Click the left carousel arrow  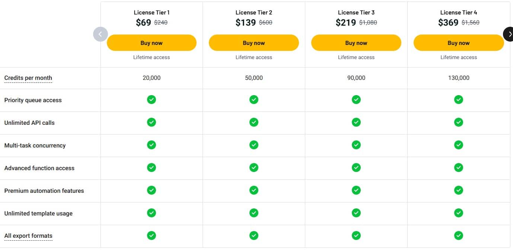tap(100, 34)
